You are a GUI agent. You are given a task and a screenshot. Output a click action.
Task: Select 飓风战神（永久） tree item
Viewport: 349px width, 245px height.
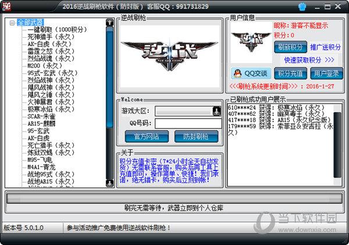tap(51, 87)
